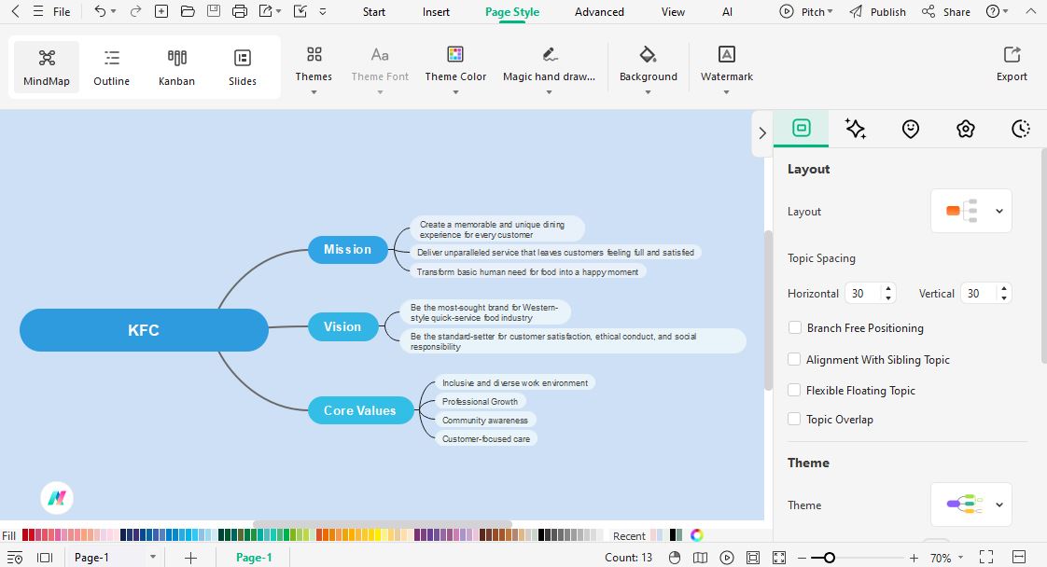The height and width of the screenshot is (567, 1047).
Task: Click the Horizontal spacing field
Action: 863,294
